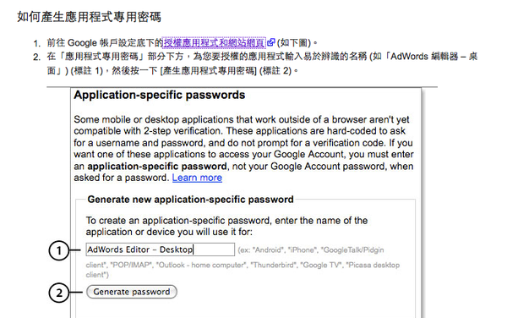Click the circled number 1 callout marker
The image size is (507, 318).
coord(59,250)
